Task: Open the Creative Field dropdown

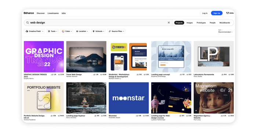Action: coord(34,31)
